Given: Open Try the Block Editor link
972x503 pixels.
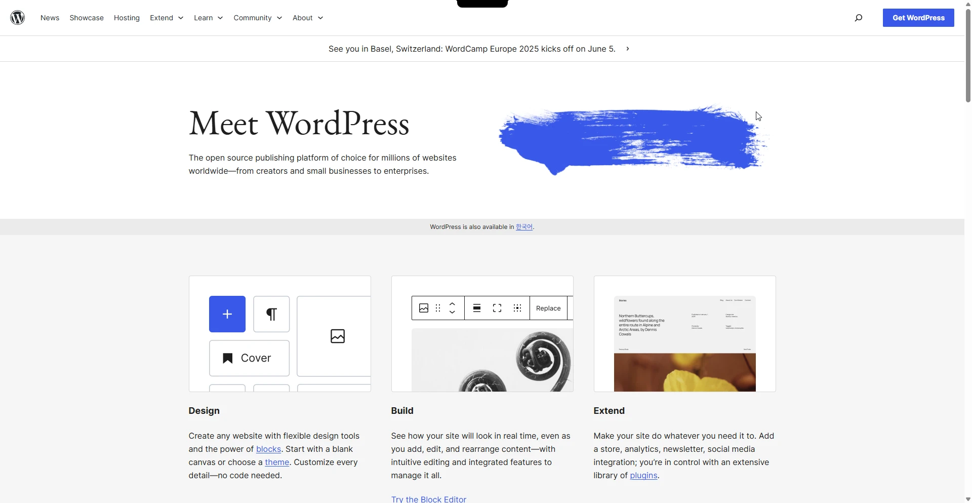Looking at the screenshot, I should tap(428, 499).
